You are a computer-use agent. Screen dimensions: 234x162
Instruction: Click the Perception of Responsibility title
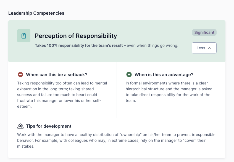[x=76, y=36]
